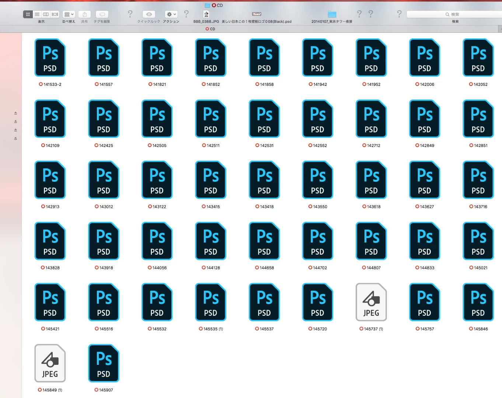Screen dimensions: 502x398
Task: Click file name 142851
Action: (481, 146)
